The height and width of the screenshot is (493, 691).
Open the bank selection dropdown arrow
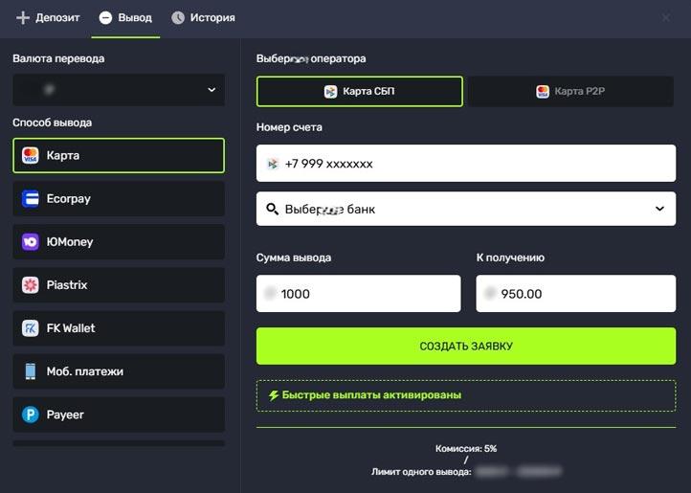click(x=658, y=209)
